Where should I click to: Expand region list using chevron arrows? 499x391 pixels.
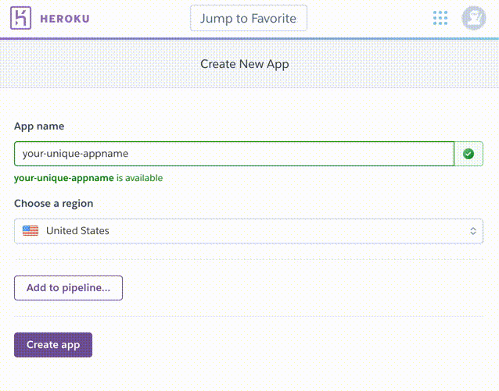[x=472, y=230]
